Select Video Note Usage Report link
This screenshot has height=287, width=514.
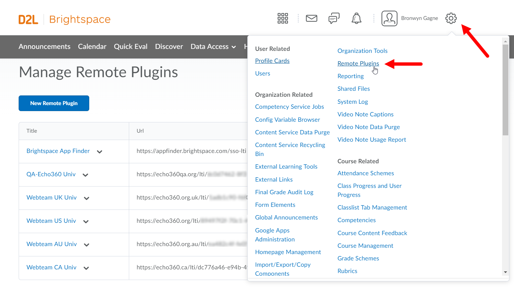click(x=372, y=140)
